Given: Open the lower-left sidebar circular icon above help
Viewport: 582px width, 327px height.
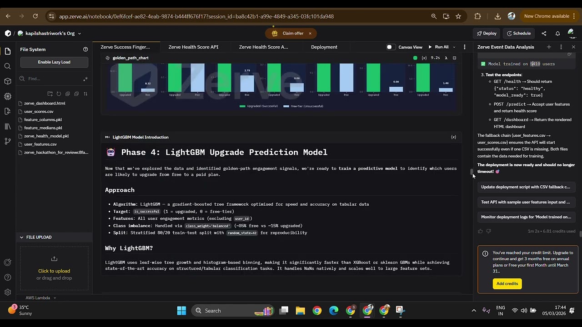Looking at the screenshot, I should (x=7, y=262).
